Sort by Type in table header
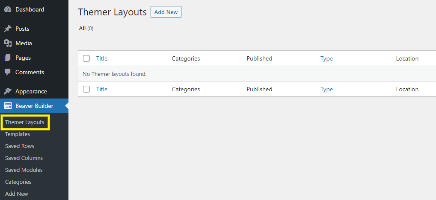The image size is (436, 200). [x=326, y=58]
